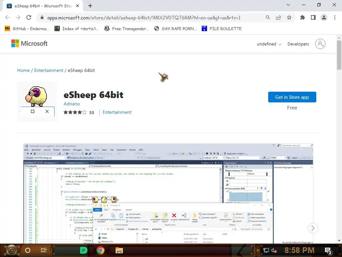The width and height of the screenshot is (342, 257).
Task: Go to Entertainment breadcrumb
Action: pos(49,70)
